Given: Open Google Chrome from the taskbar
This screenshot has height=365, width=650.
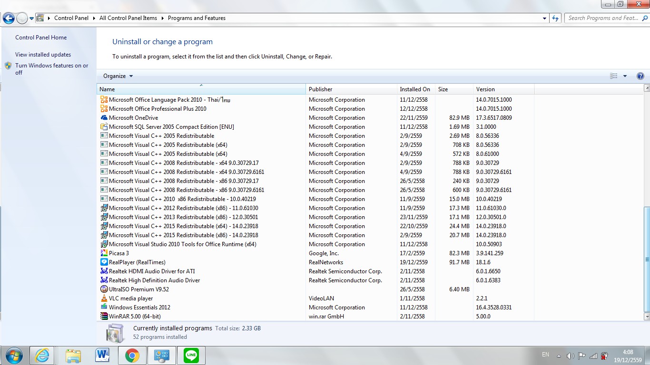Looking at the screenshot, I should click(x=132, y=355).
